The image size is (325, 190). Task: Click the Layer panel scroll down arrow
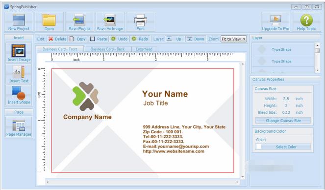[x=317, y=70]
